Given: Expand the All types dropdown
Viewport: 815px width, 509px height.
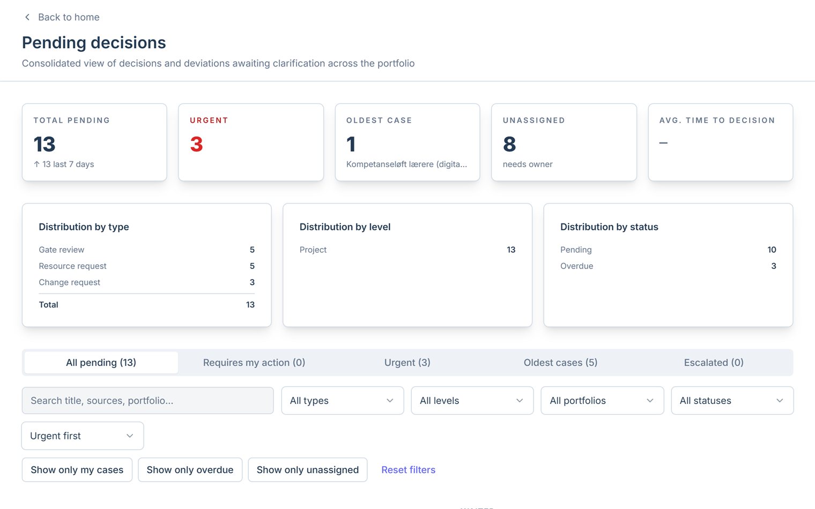Looking at the screenshot, I should (343, 401).
